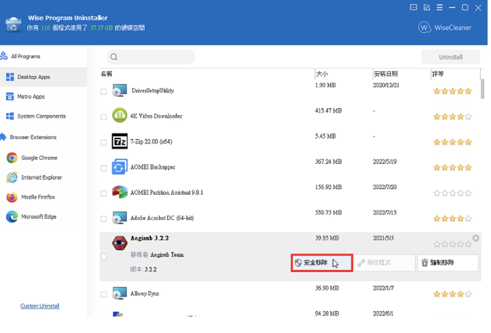Click the Internet Explorer icon in sidebar
The width and height of the screenshot is (491, 333).
12,177
